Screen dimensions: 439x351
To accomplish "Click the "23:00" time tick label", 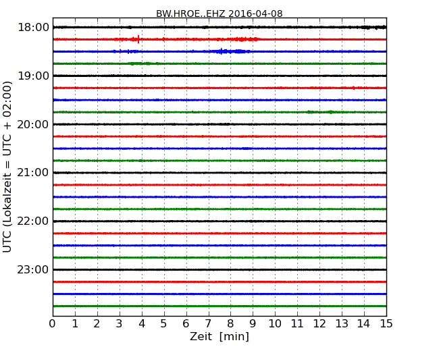I will click(33, 270).
